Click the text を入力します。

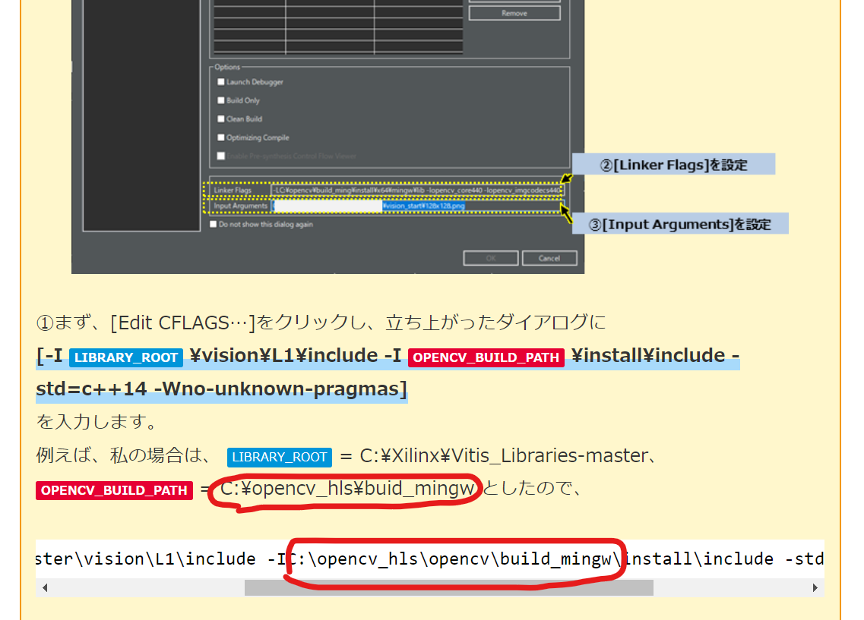coord(97,422)
